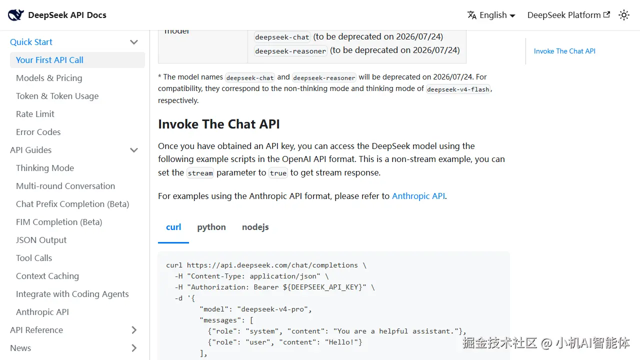640x360 pixels.
Task: Open the DeepSeek Platform link
Action: click(563, 15)
